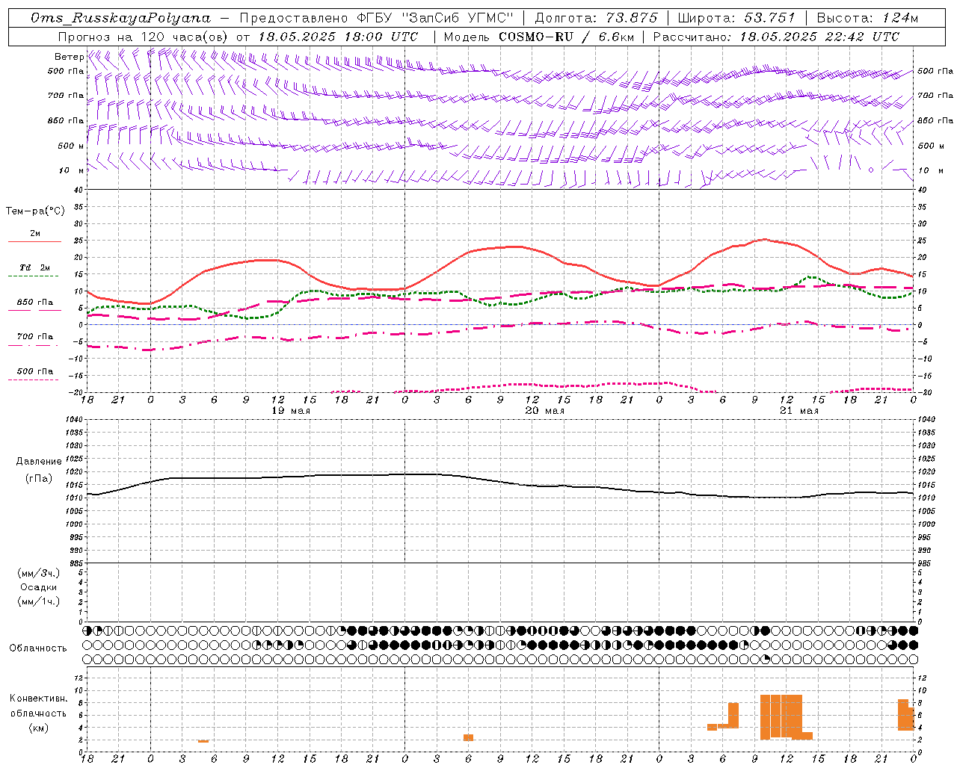Click the Осадки panel label
The height and width of the screenshot is (765, 957).
tap(38, 587)
